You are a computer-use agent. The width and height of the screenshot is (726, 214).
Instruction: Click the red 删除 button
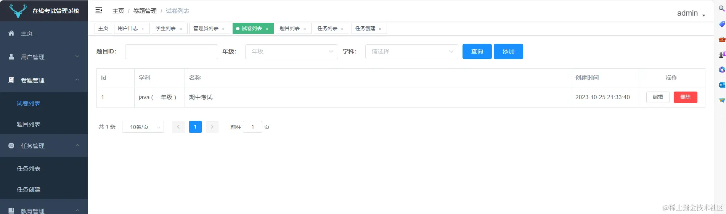click(x=685, y=97)
